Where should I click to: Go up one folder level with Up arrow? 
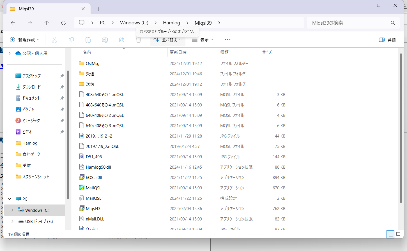pyautogui.click(x=47, y=23)
